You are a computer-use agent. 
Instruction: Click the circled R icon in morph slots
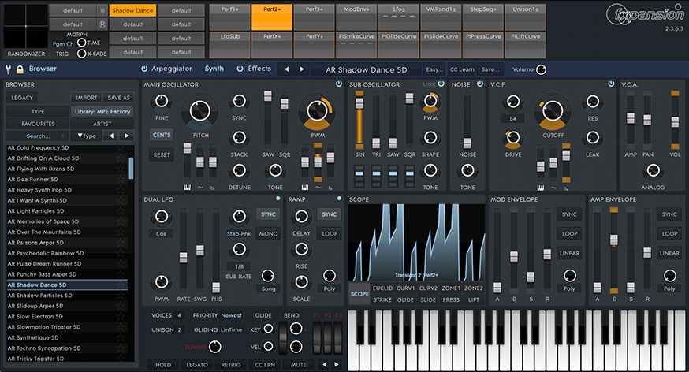point(102,24)
